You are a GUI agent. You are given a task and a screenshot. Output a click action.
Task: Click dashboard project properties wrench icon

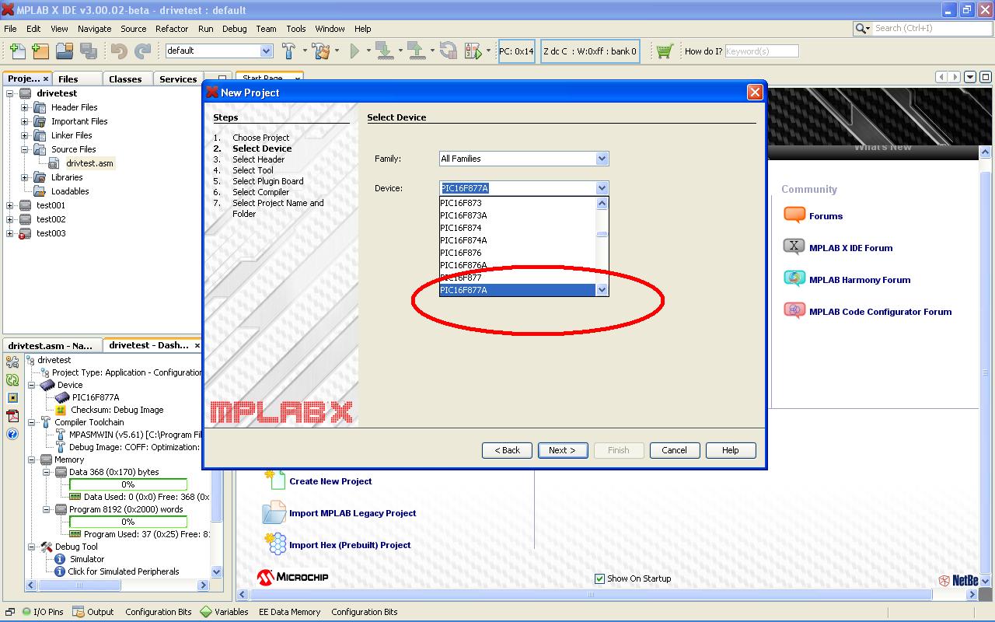coord(12,362)
